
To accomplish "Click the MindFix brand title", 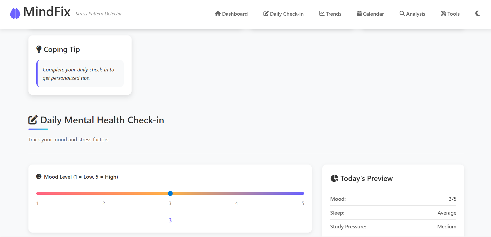I will 47,12.
